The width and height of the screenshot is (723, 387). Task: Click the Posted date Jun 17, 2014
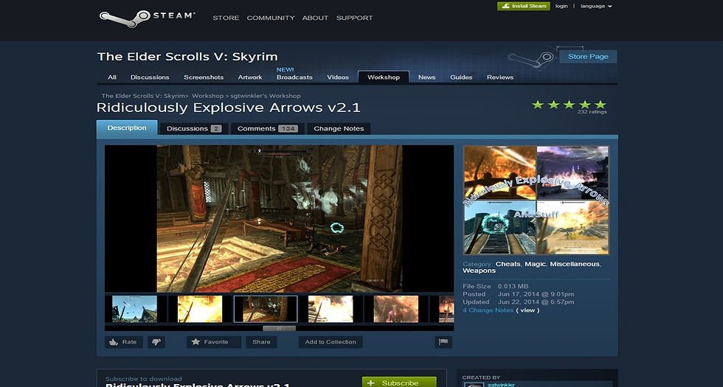(536, 294)
